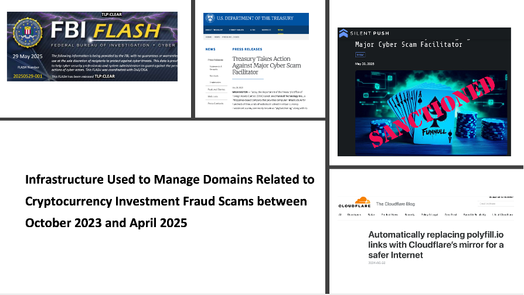The width and height of the screenshot is (524, 295).
Task: Click the small tag badge under Silent Push title
Action: 360,55
